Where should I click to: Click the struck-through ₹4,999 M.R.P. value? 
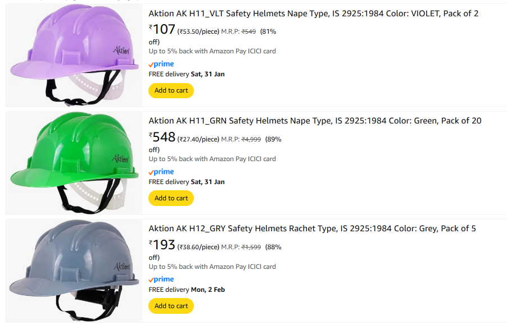click(251, 139)
